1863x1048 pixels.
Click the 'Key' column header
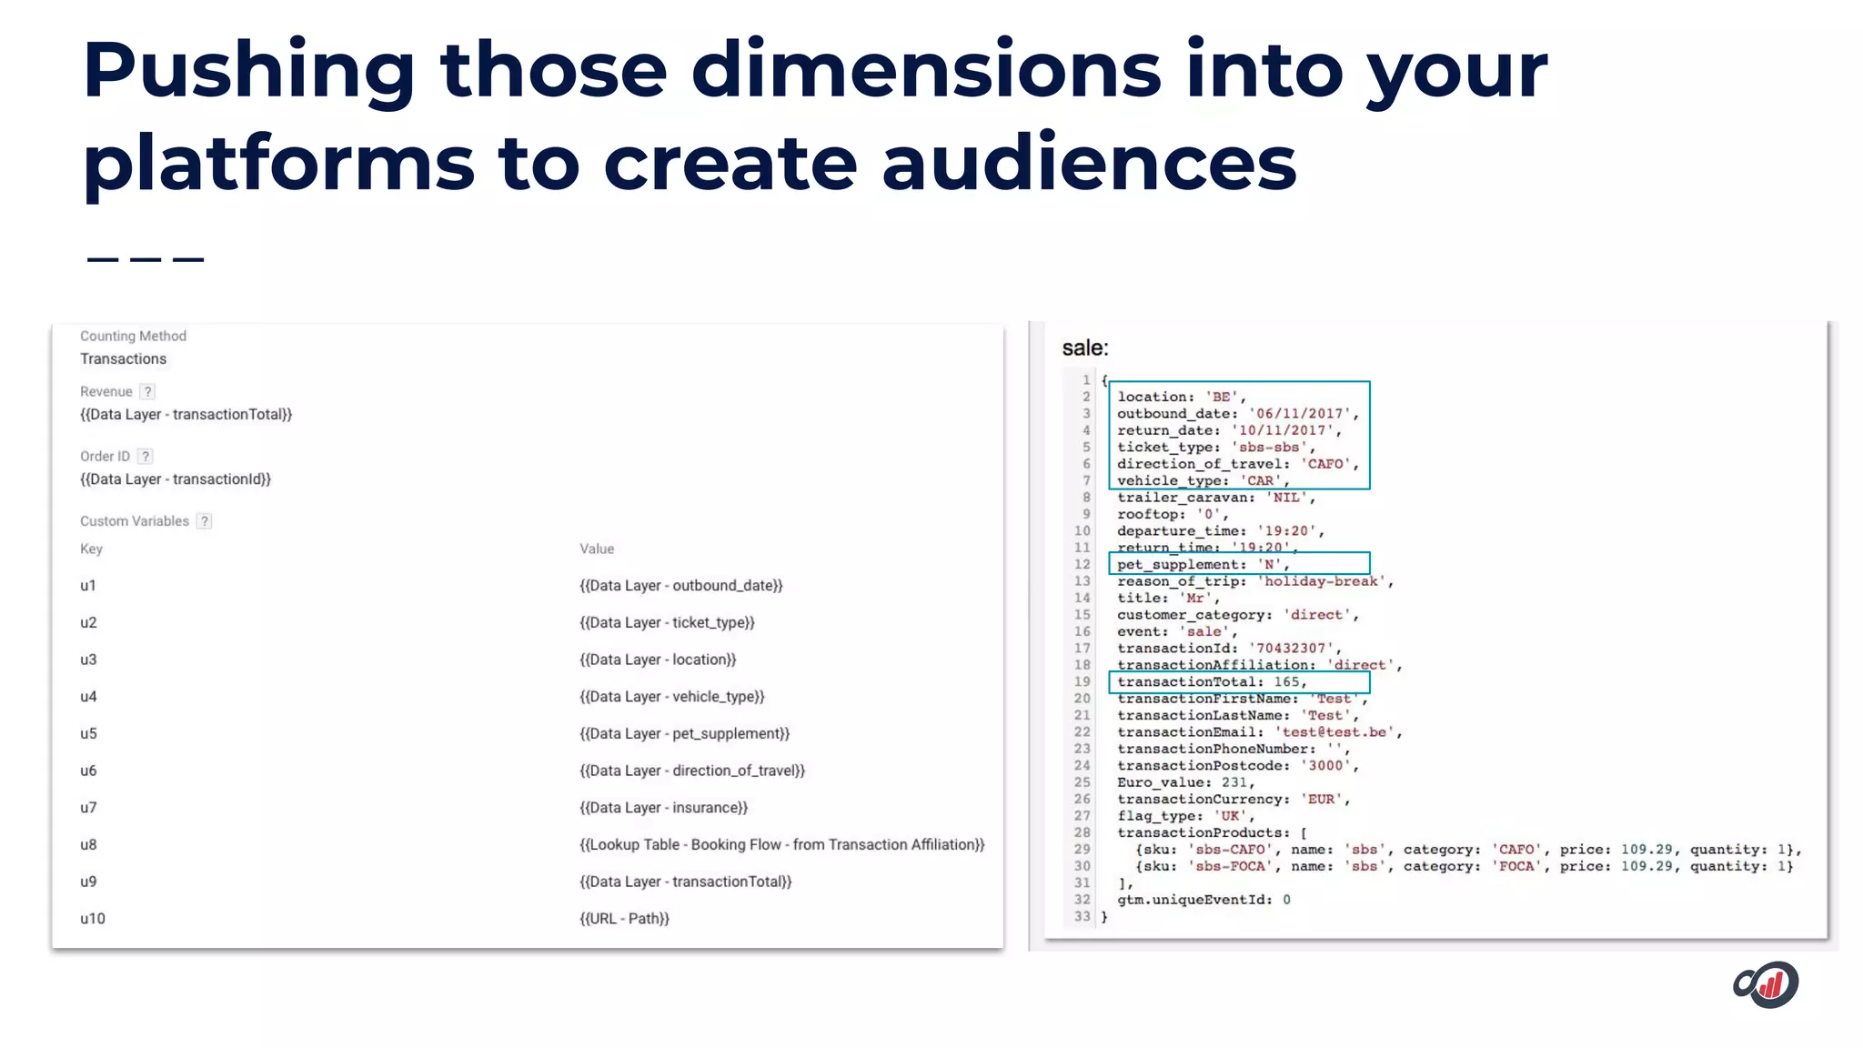[x=91, y=549]
